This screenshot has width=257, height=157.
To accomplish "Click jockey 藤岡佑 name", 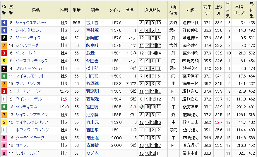I will click(92, 38).
